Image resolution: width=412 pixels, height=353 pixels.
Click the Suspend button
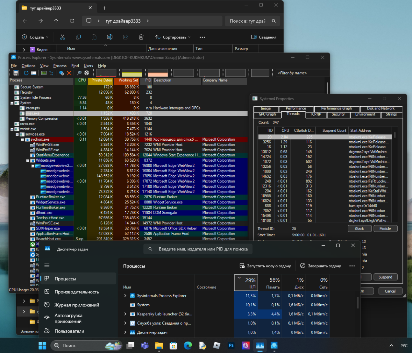tap(385, 277)
